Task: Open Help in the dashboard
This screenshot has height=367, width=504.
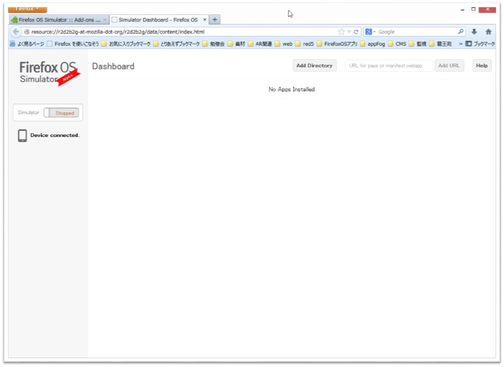Action: (x=482, y=66)
